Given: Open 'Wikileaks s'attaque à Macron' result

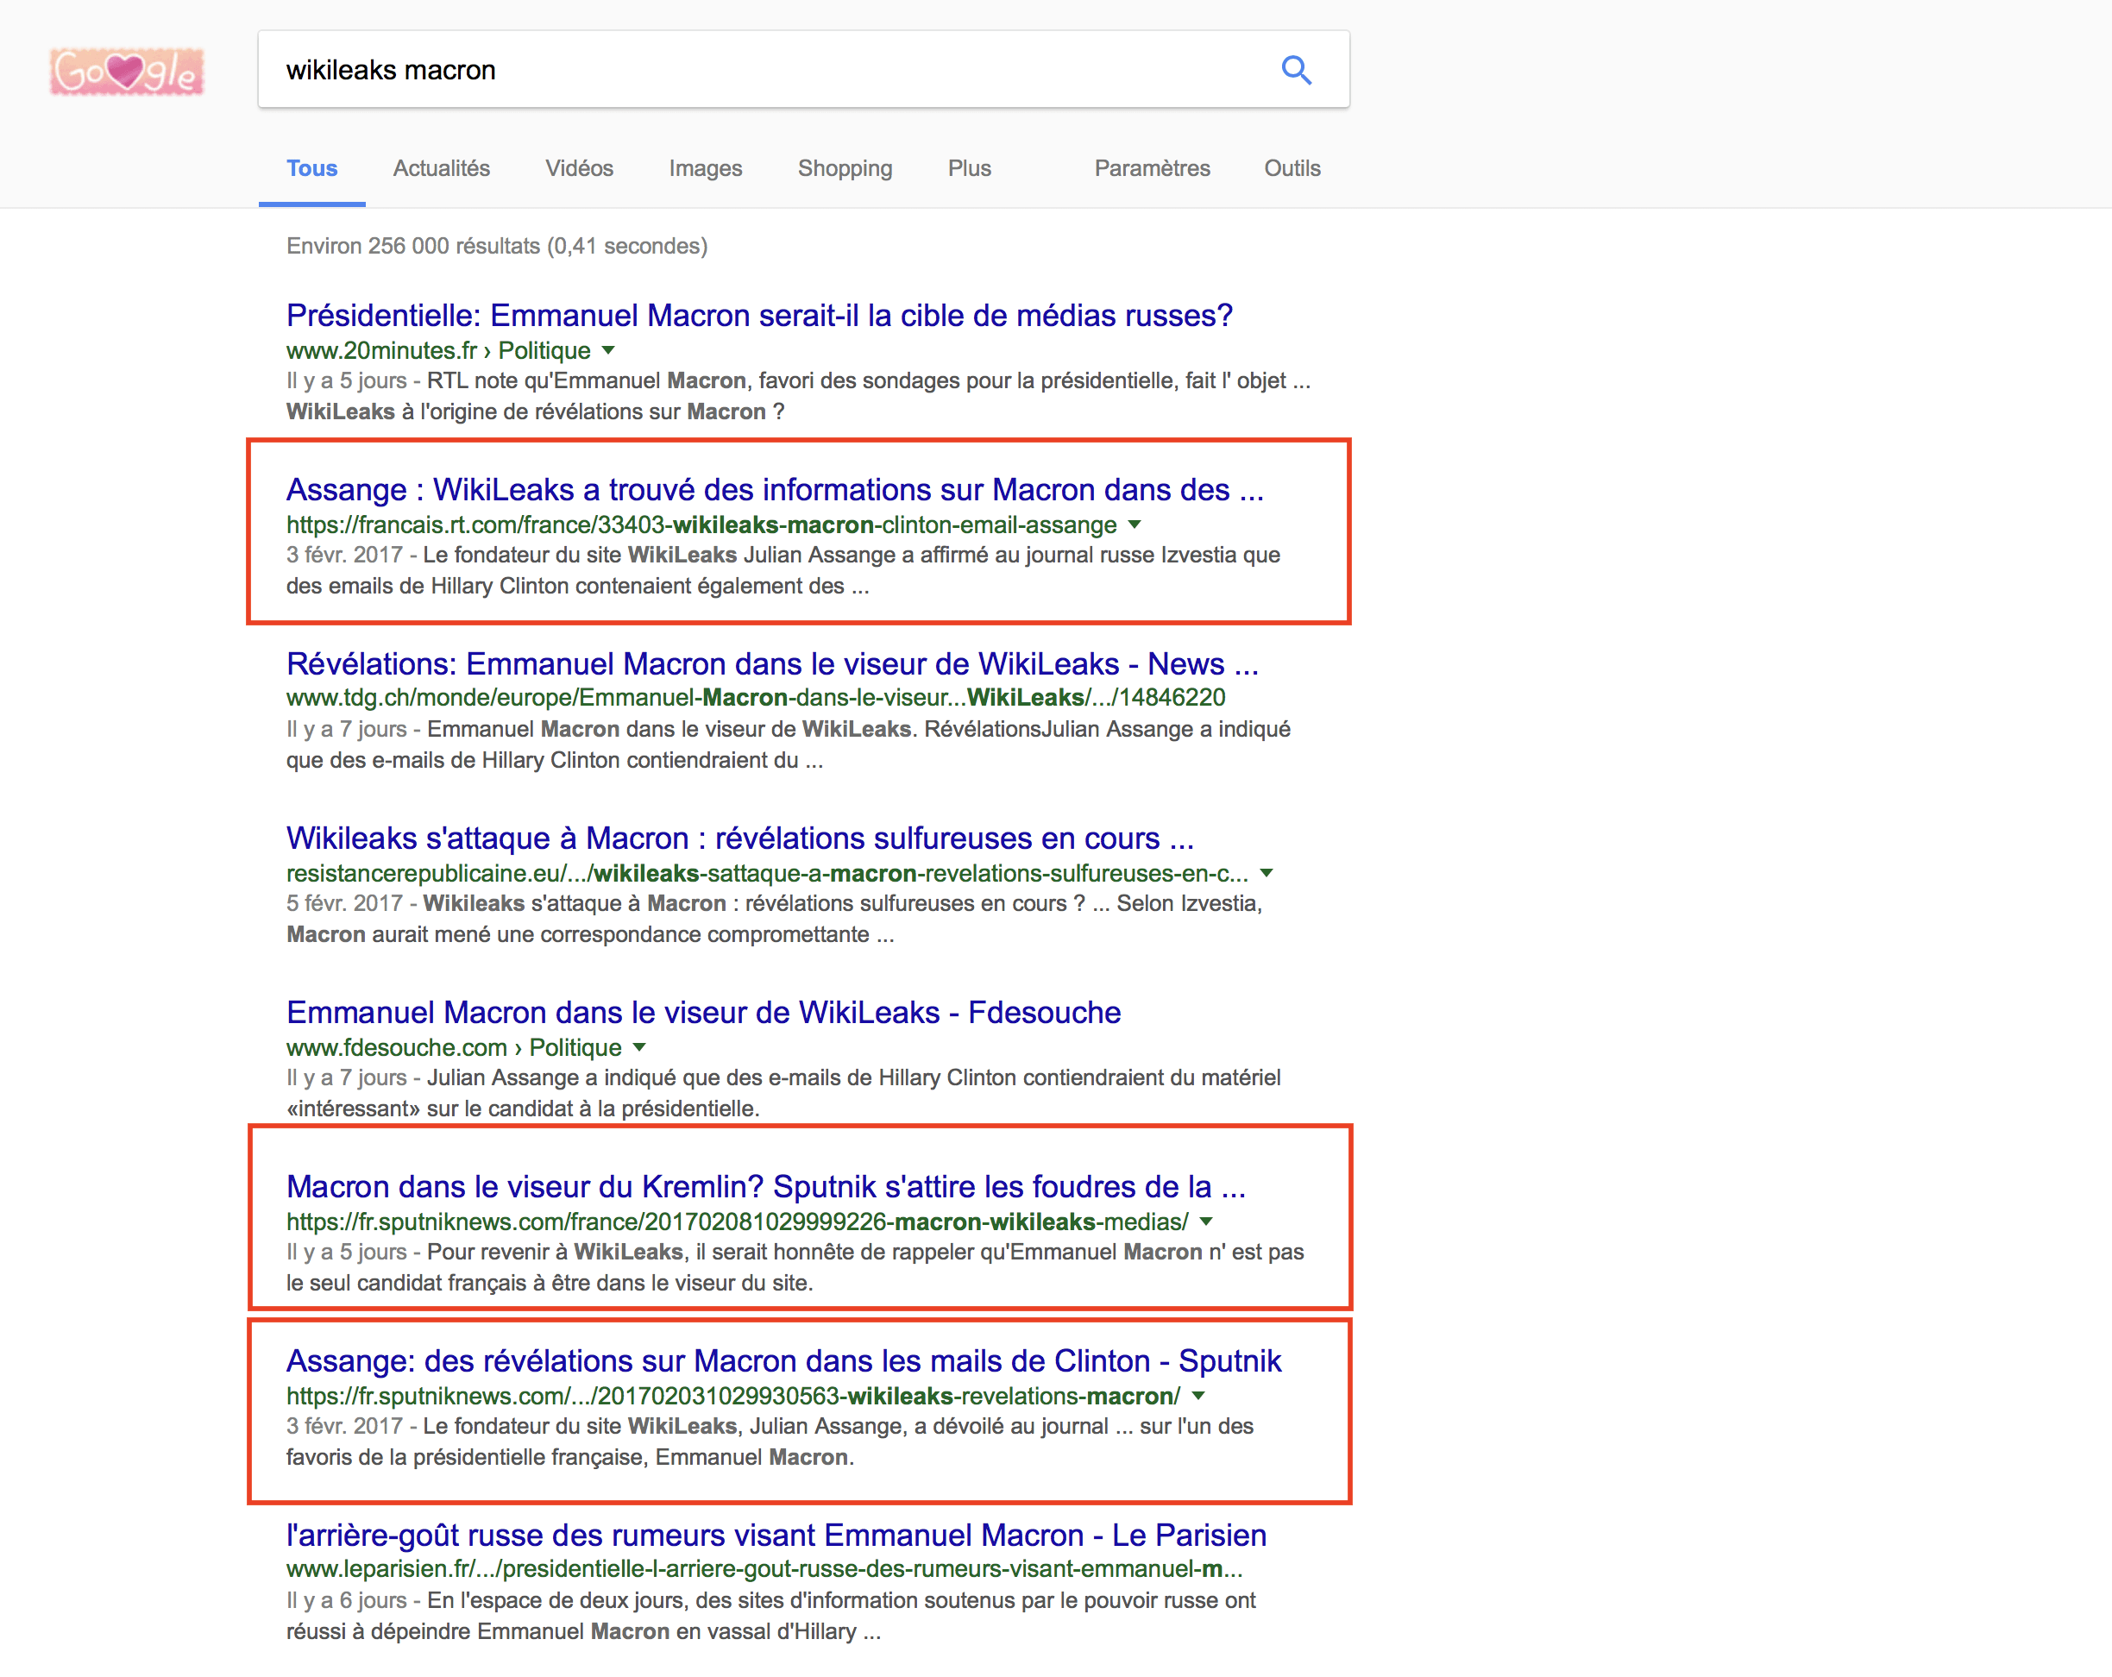Looking at the screenshot, I should pyautogui.click(x=739, y=838).
